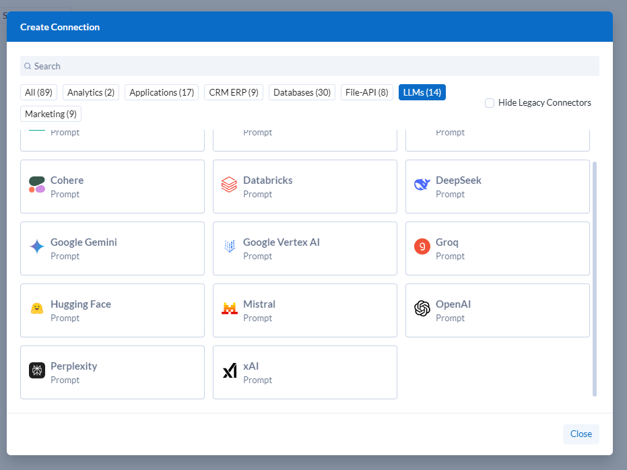Click the Prompt label under OpenAI

[x=450, y=318]
